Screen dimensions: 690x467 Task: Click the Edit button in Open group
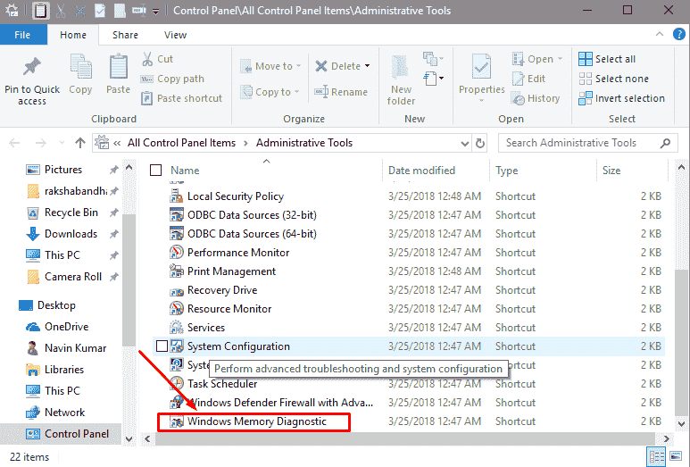point(528,79)
